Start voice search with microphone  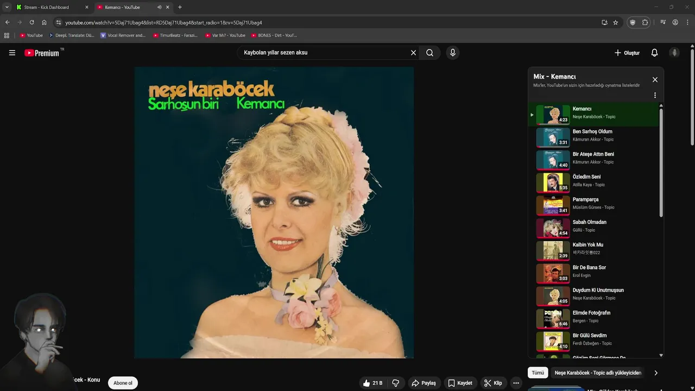452,53
